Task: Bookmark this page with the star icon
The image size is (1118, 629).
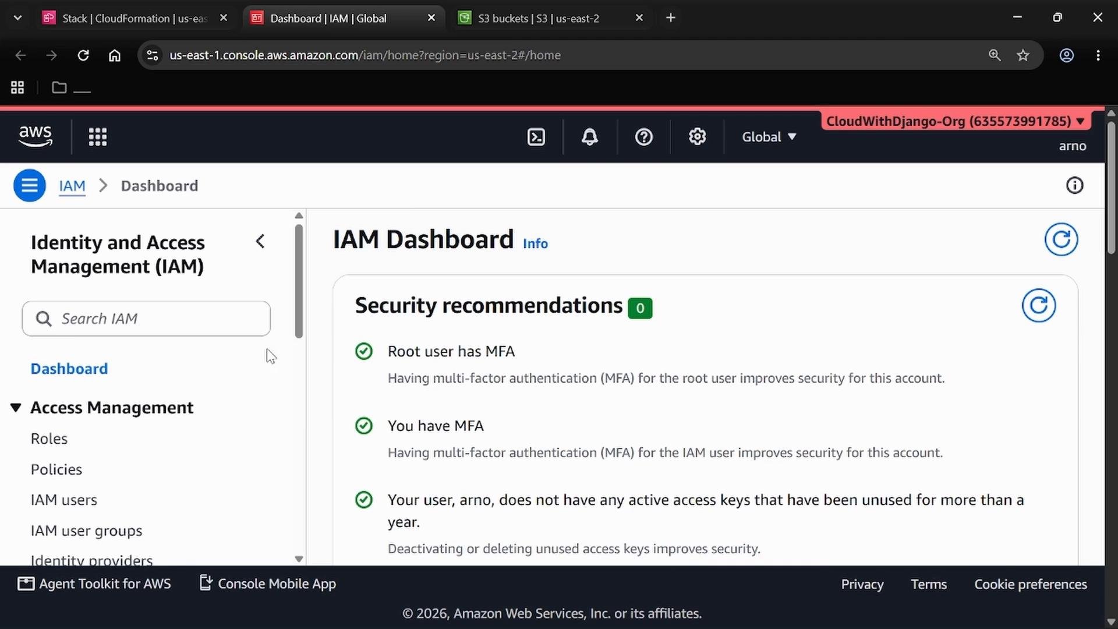Action: pos(1023,55)
